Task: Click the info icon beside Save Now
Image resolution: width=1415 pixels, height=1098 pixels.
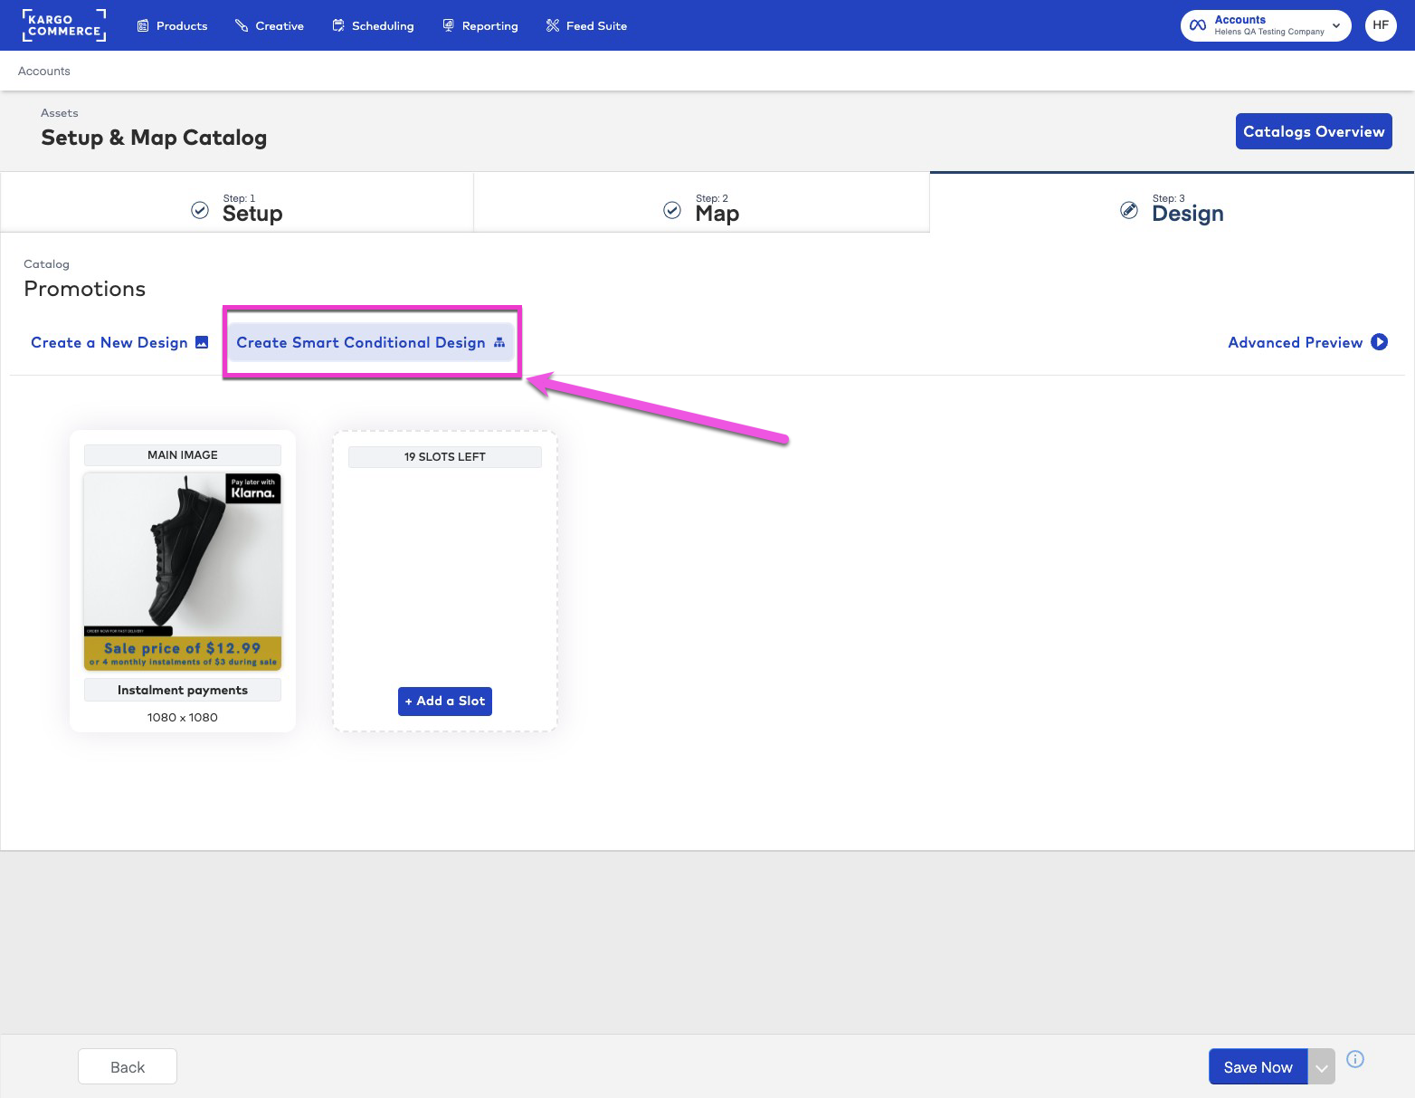Action: [x=1354, y=1059]
